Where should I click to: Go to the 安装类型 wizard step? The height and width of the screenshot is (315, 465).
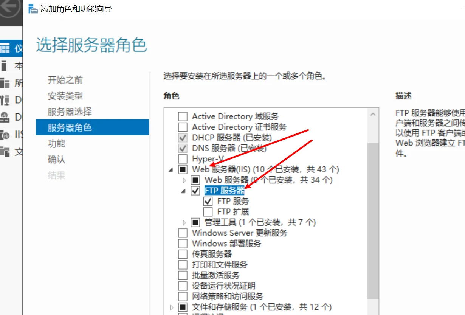[65, 96]
